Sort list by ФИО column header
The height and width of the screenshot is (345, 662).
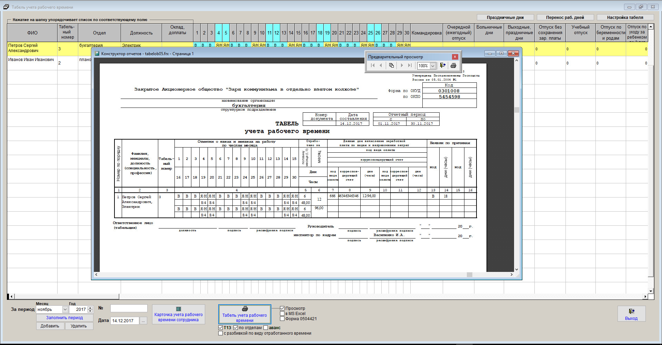(x=32, y=33)
